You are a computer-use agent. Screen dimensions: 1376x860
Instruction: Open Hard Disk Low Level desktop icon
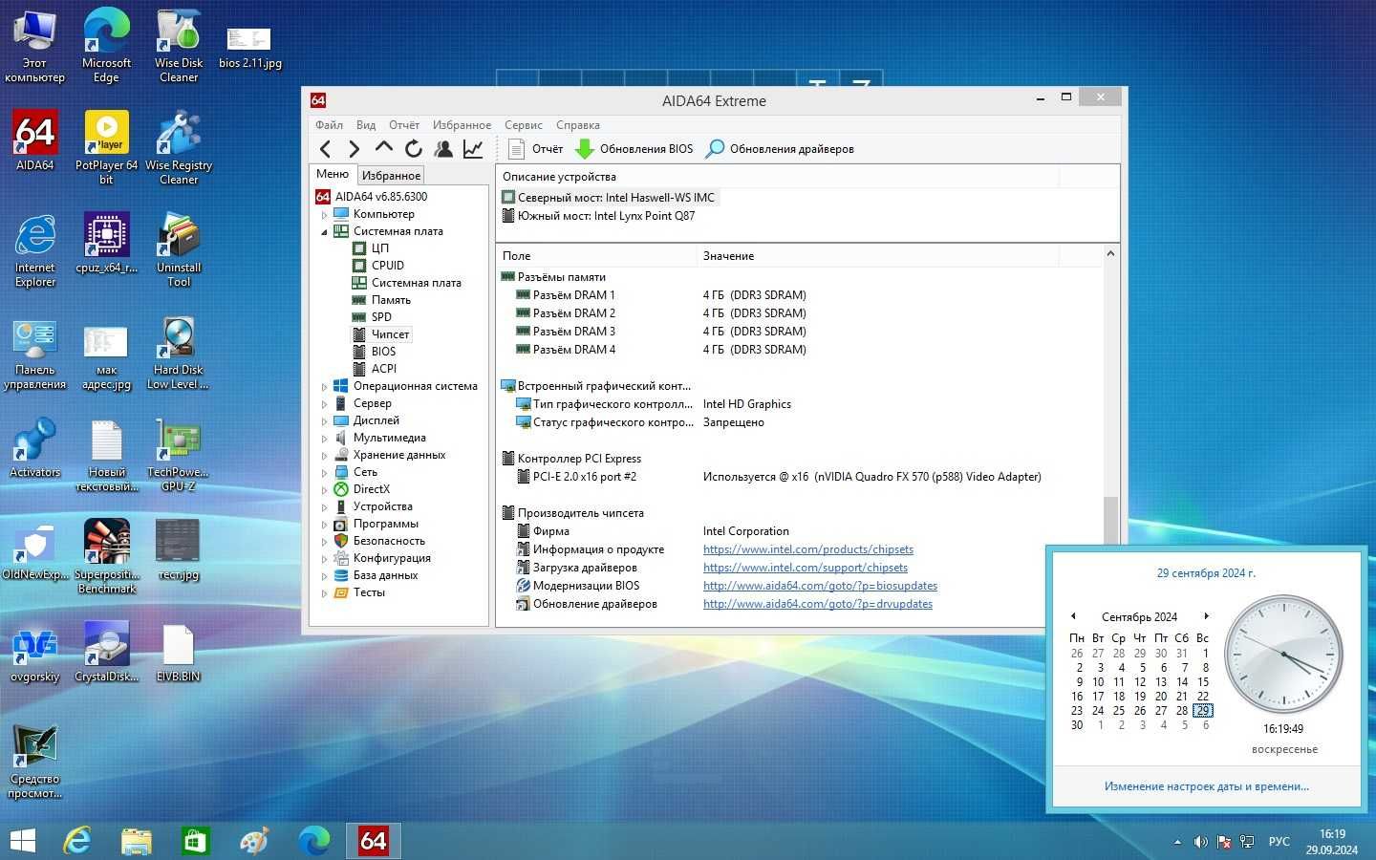[x=179, y=353]
